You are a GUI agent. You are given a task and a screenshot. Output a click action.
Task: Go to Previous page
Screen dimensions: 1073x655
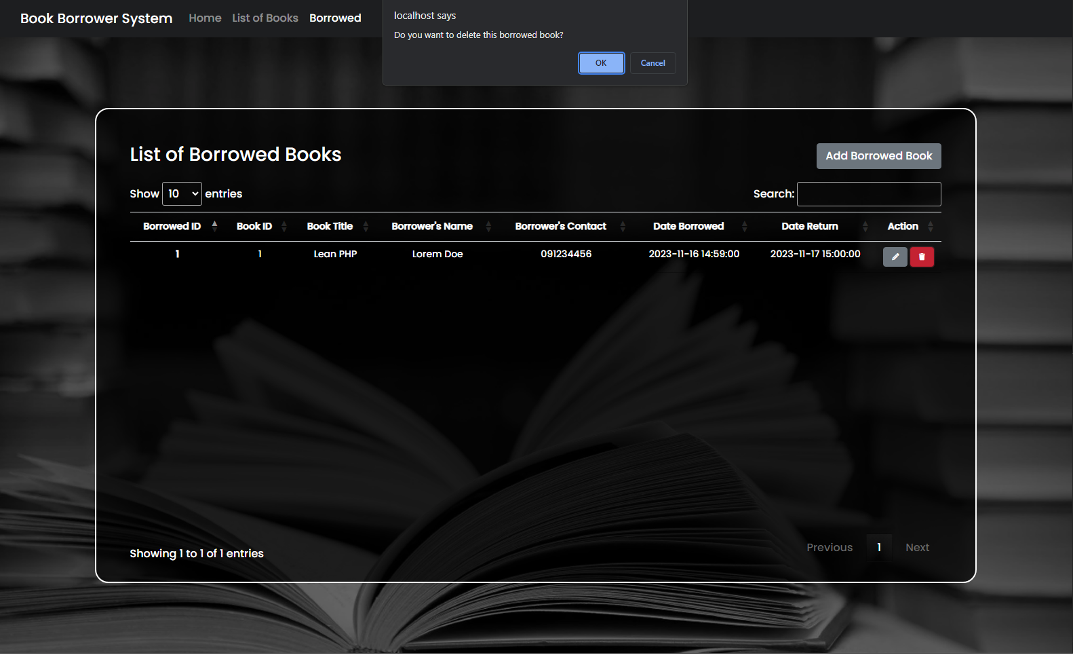(x=830, y=547)
